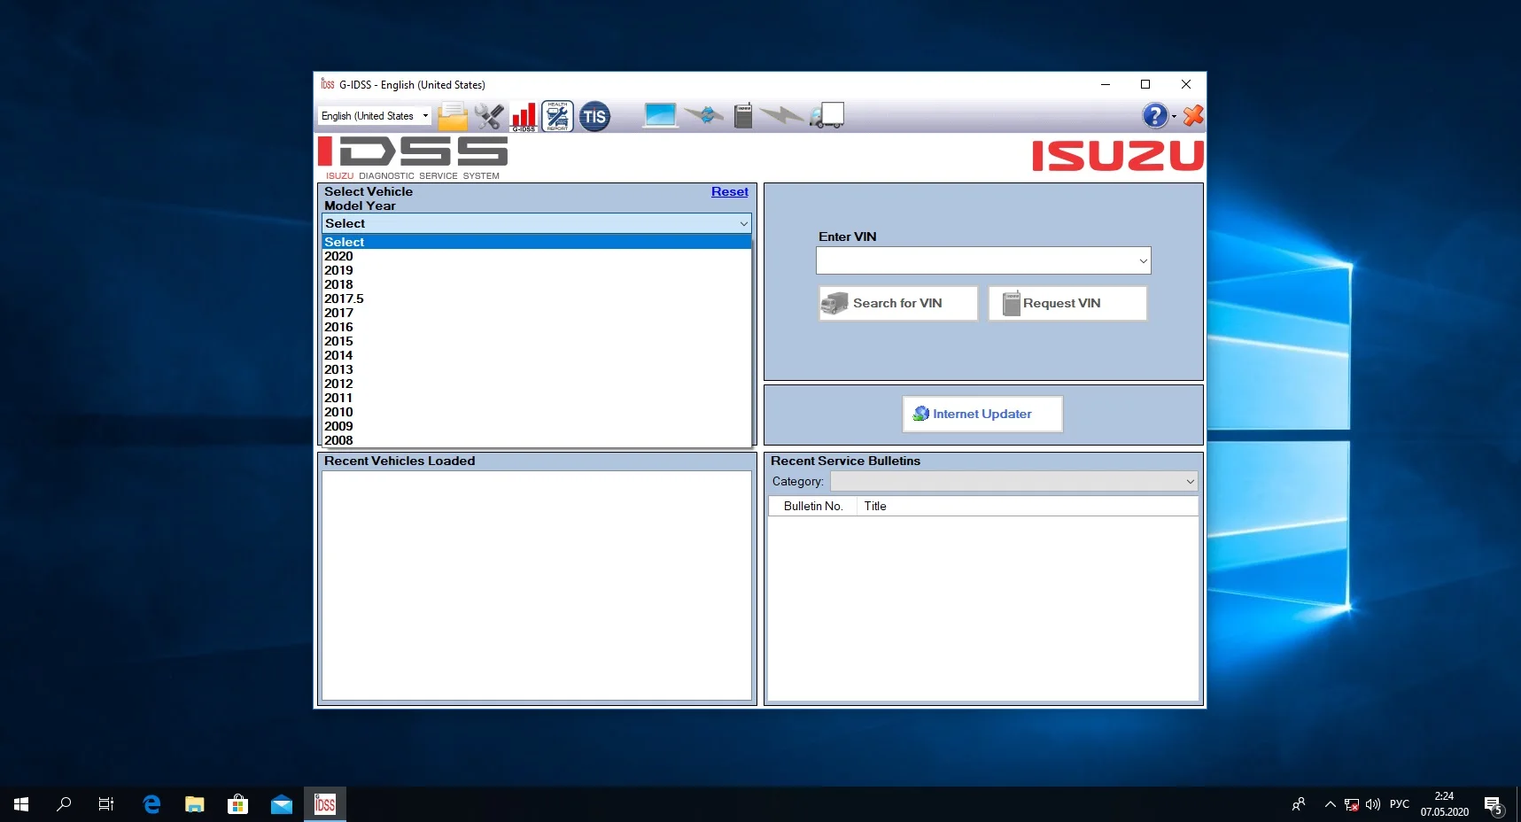The height and width of the screenshot is (822, 1521).
Task: Open the language selection dropdown
Action: tap(425, 116)
